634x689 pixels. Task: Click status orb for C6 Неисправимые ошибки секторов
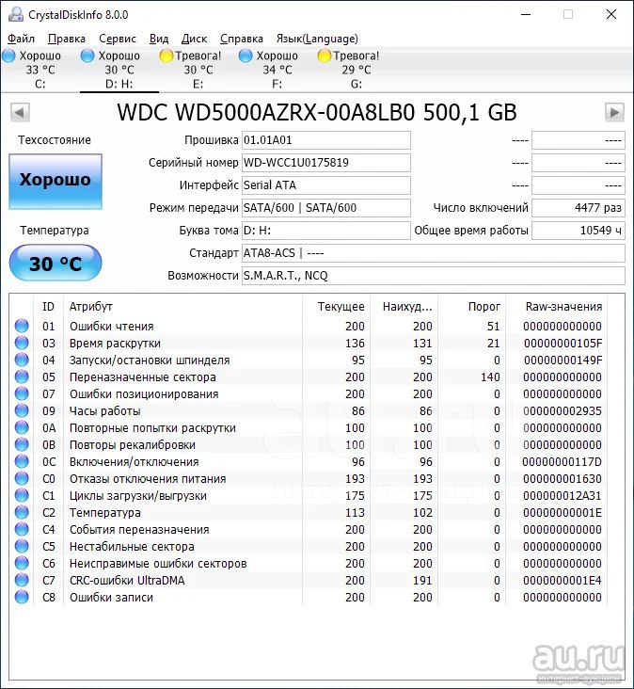22,563
